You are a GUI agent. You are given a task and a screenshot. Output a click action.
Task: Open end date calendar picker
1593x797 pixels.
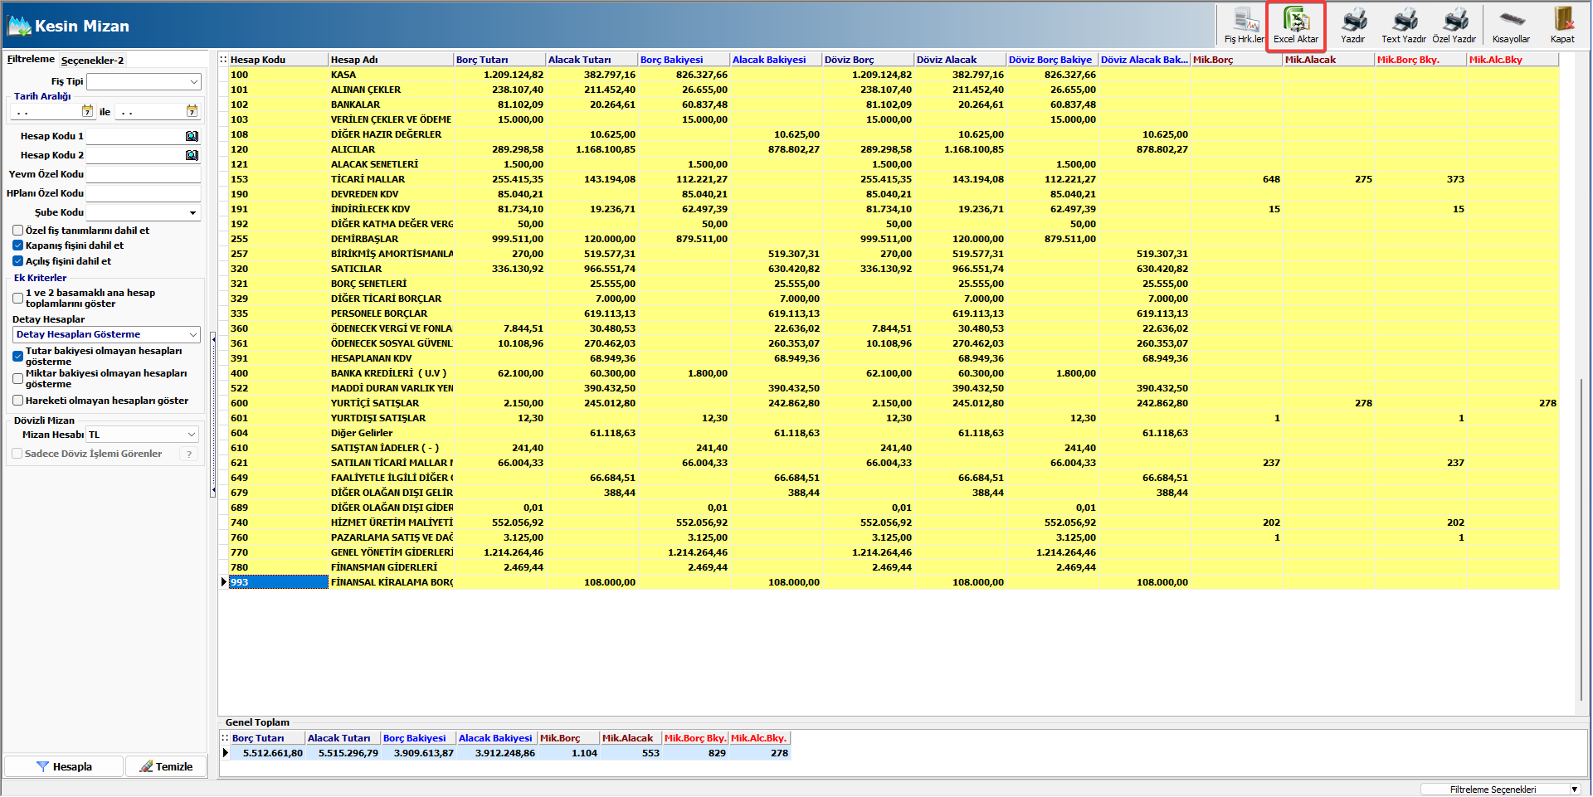click(x=192, y=111)
